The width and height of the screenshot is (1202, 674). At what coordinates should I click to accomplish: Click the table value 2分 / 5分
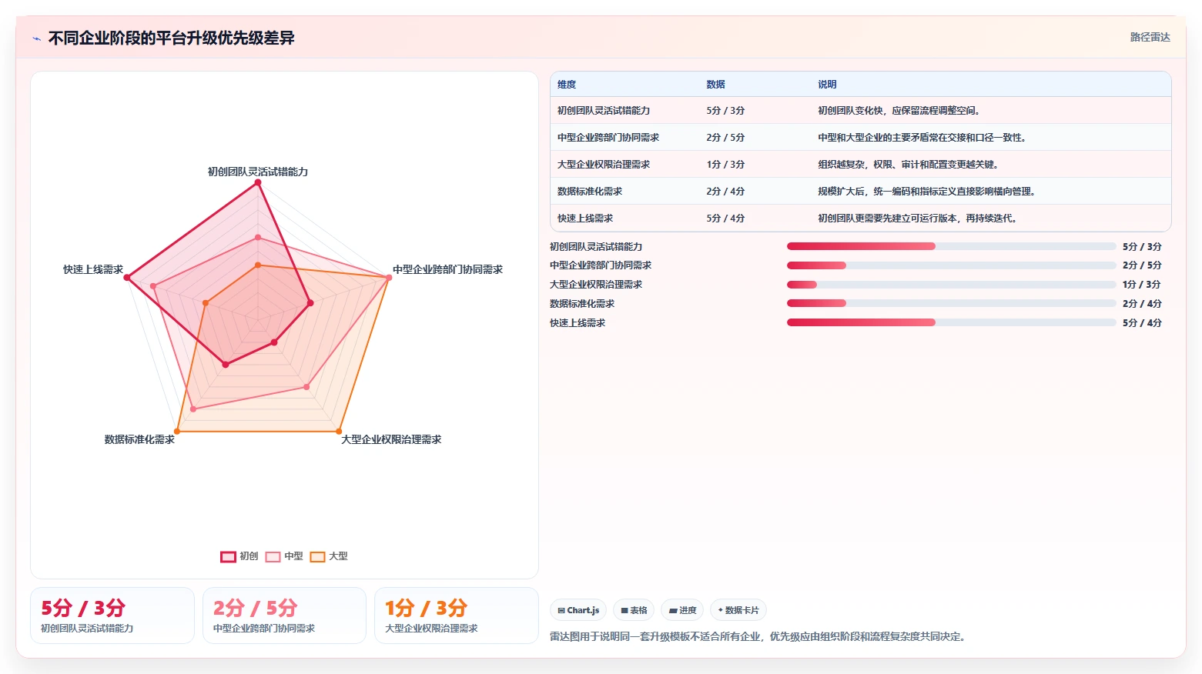[725, 138]
